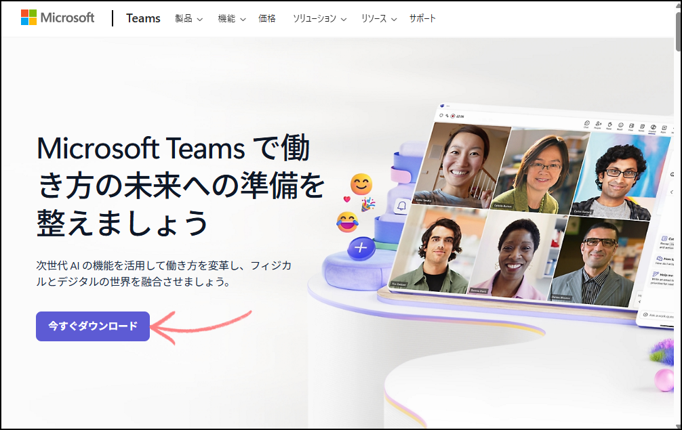Select the smiling woman holding railing video tile
682x430 pixels.
click(x=461, y=166)
